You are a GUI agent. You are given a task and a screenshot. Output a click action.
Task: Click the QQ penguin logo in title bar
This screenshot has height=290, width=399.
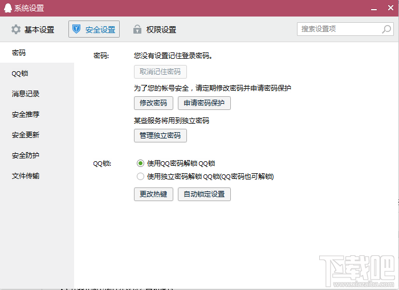click(7, 8)
